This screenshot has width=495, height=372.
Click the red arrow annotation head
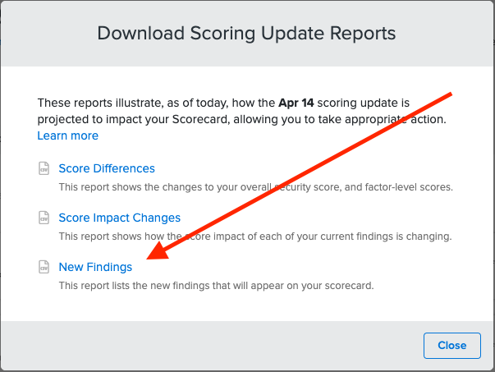(x=159, y=251)
